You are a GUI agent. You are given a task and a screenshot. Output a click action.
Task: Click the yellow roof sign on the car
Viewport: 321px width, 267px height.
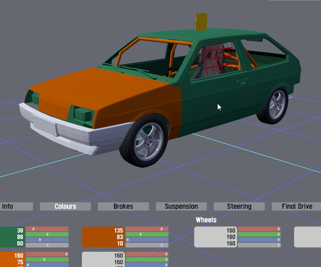point(201,22)
